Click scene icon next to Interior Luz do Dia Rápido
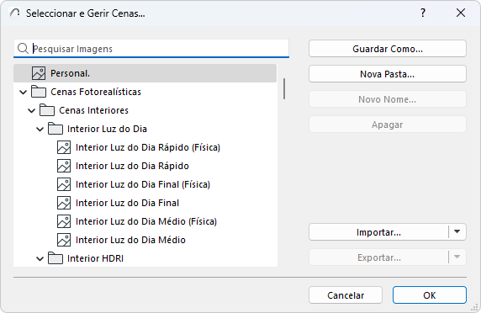Screen dimensions: 481x313 (64, 166)
